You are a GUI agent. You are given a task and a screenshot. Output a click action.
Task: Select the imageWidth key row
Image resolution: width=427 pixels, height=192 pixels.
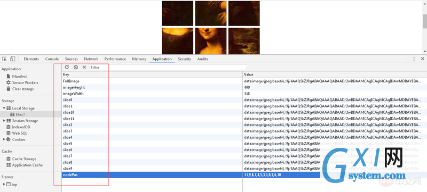(152, 94)
